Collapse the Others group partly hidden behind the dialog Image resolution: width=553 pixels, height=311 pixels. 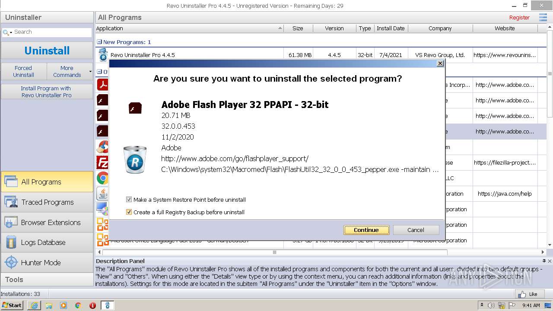coord(99,72)
